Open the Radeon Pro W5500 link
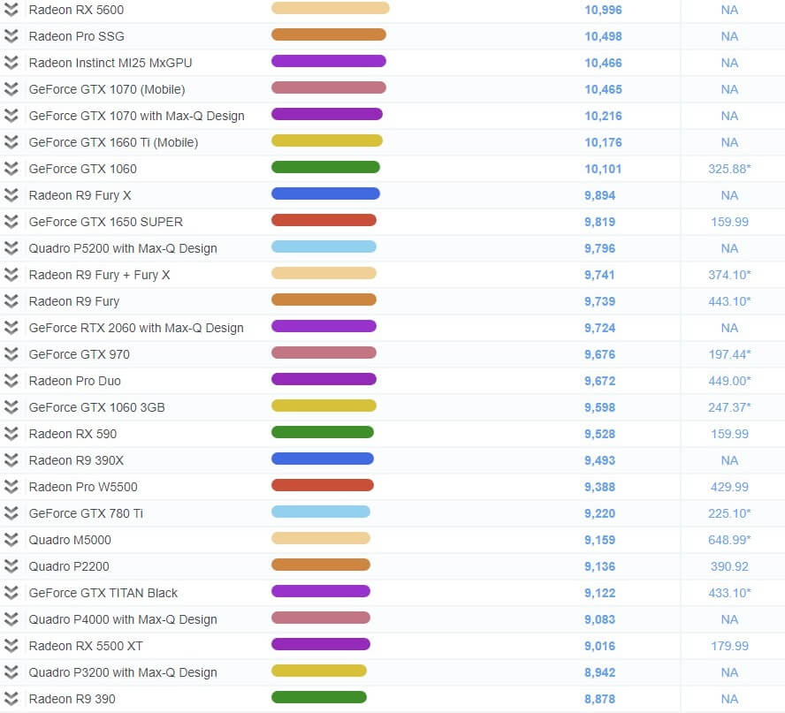This screenshot has width=785, height=713. click(x=83, y=487)
